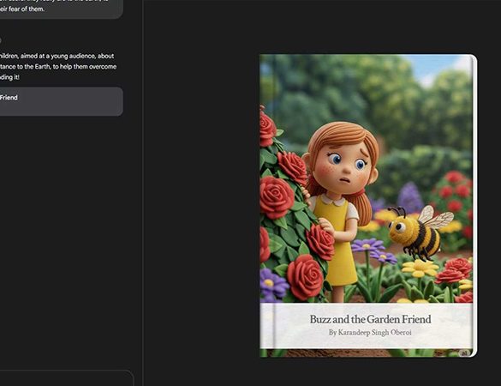501x386 pixels.
Task: Open the 'Friend' storybook card in chat
Action: click(61, 101)
